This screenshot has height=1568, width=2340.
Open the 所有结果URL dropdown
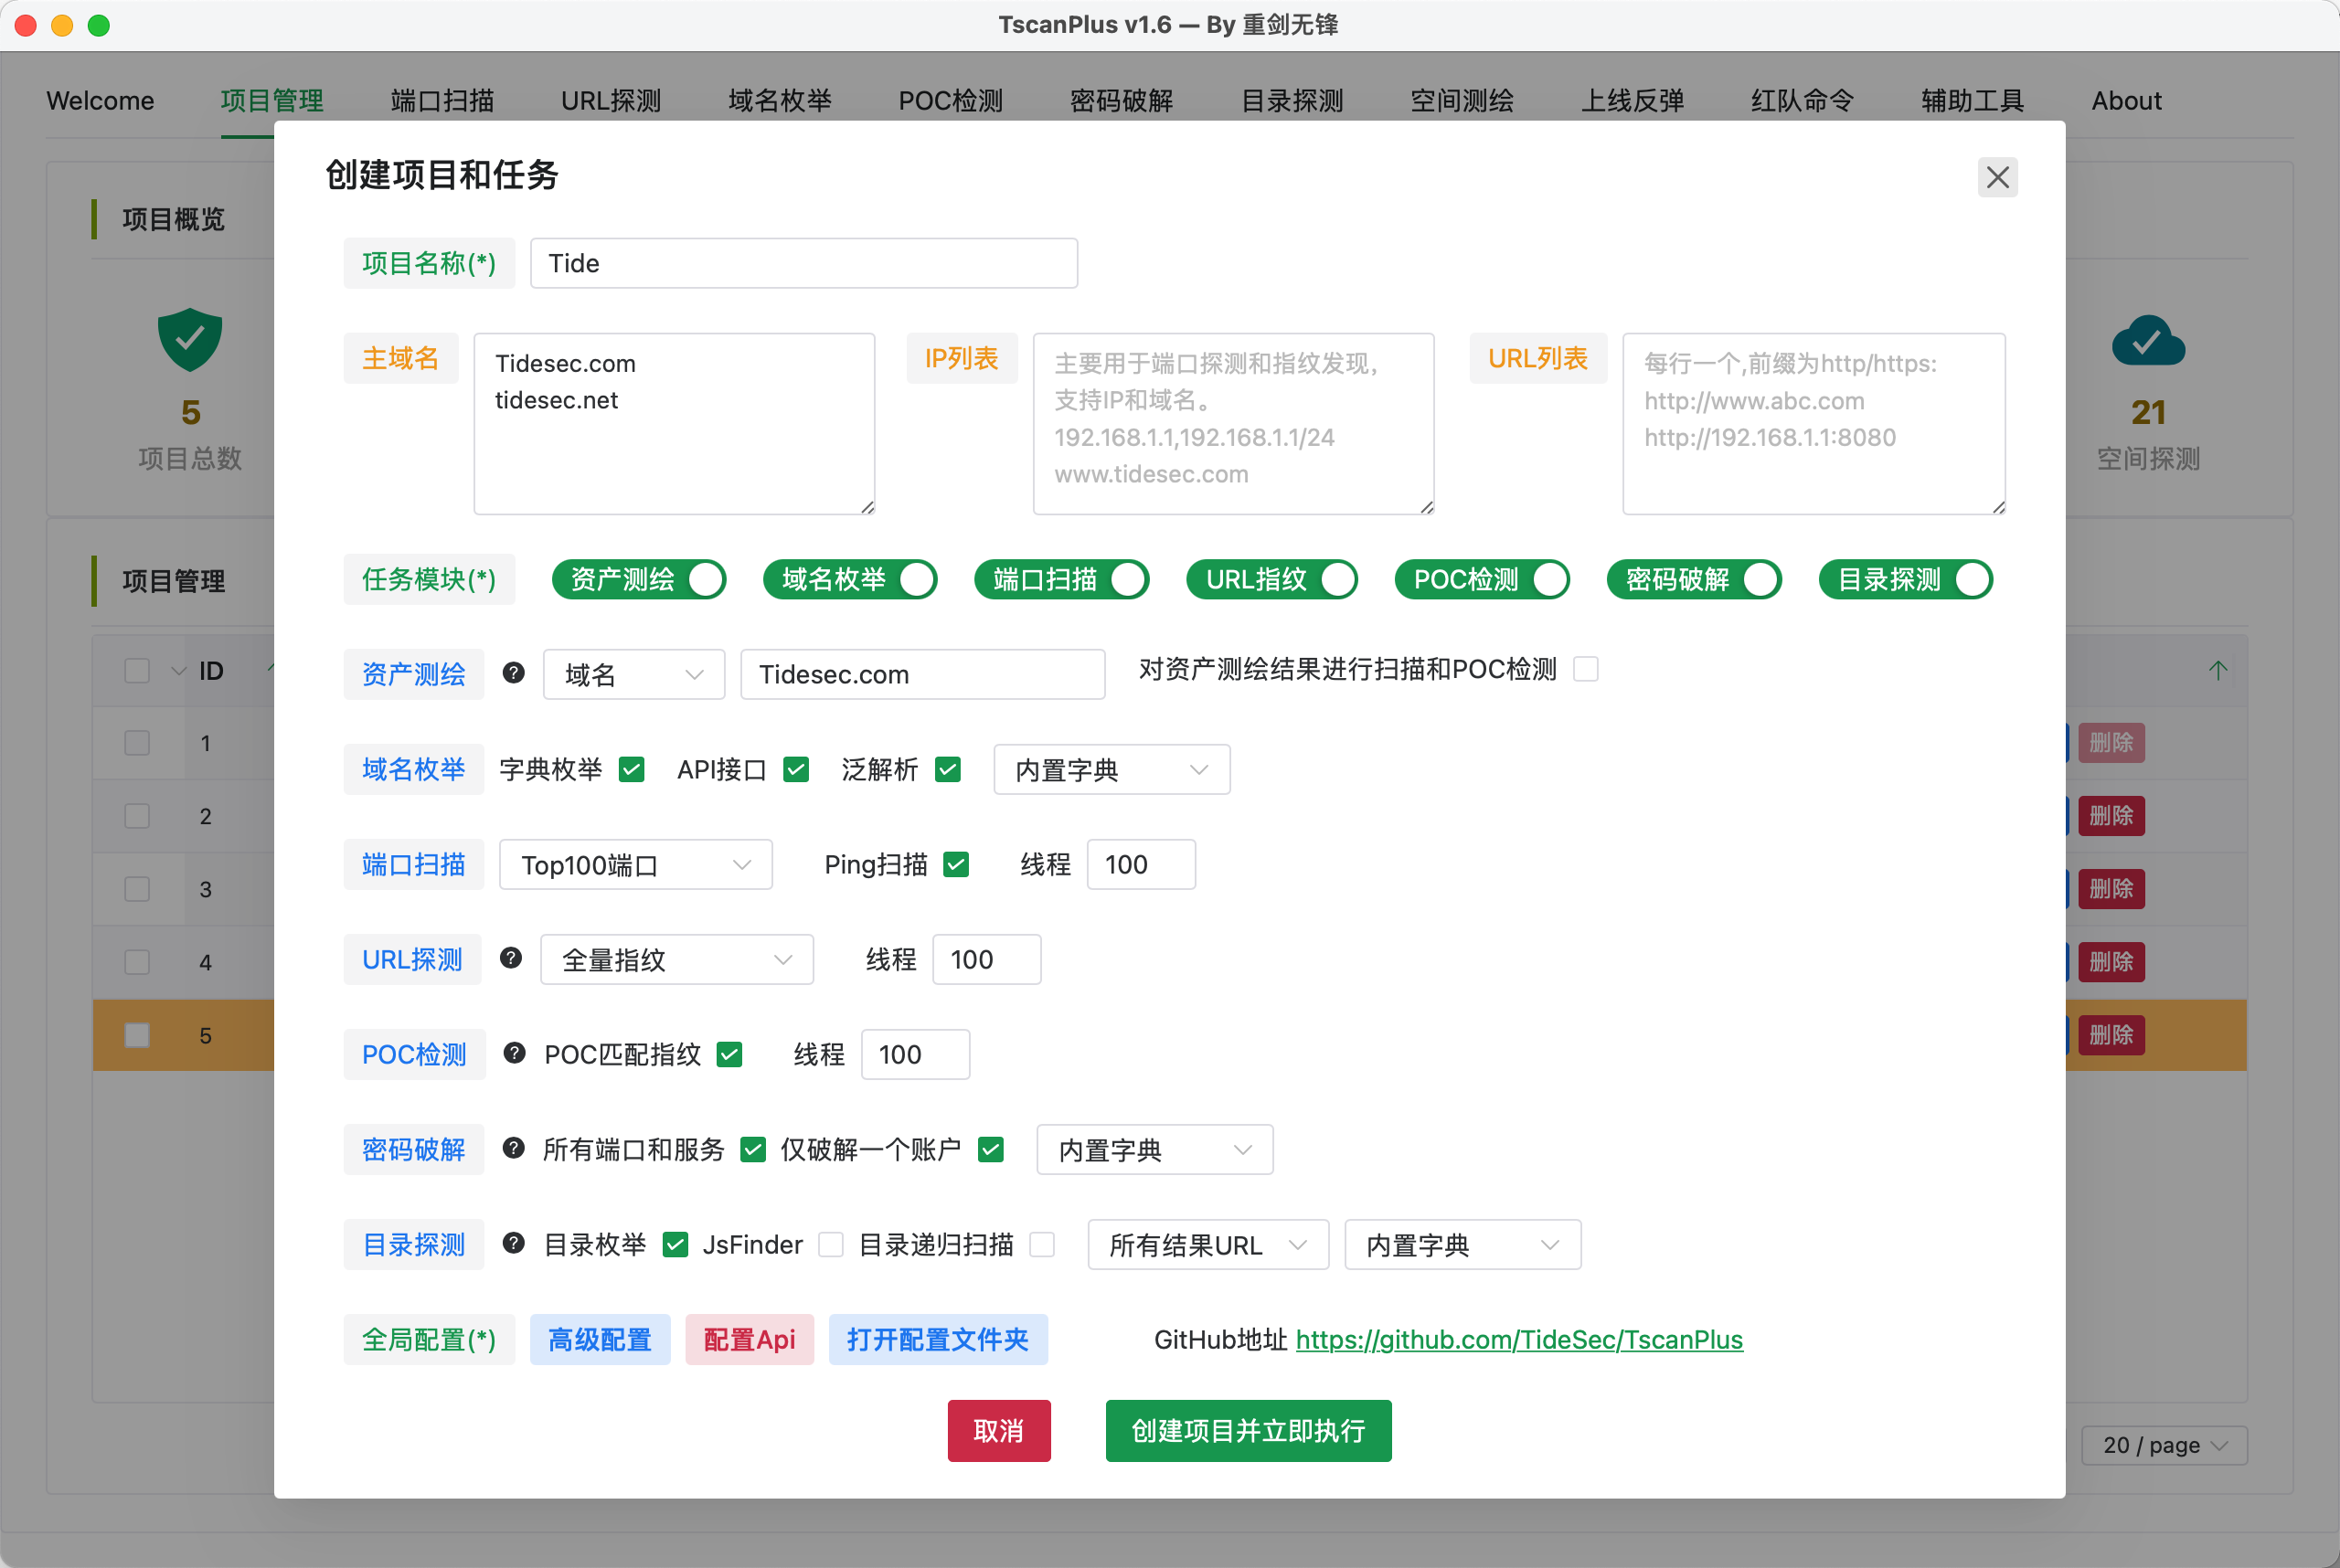click(1207, 1244)
